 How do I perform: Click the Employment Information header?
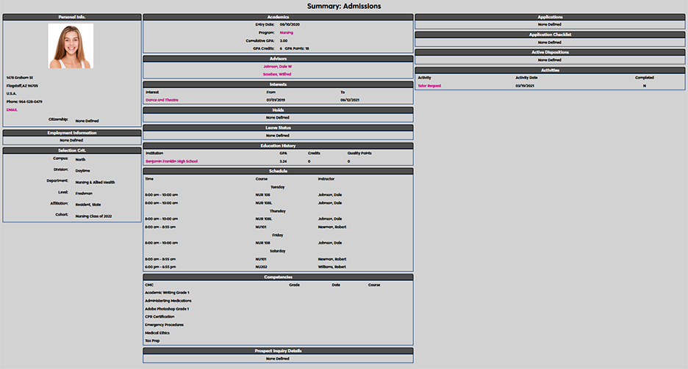coord(71,133)
